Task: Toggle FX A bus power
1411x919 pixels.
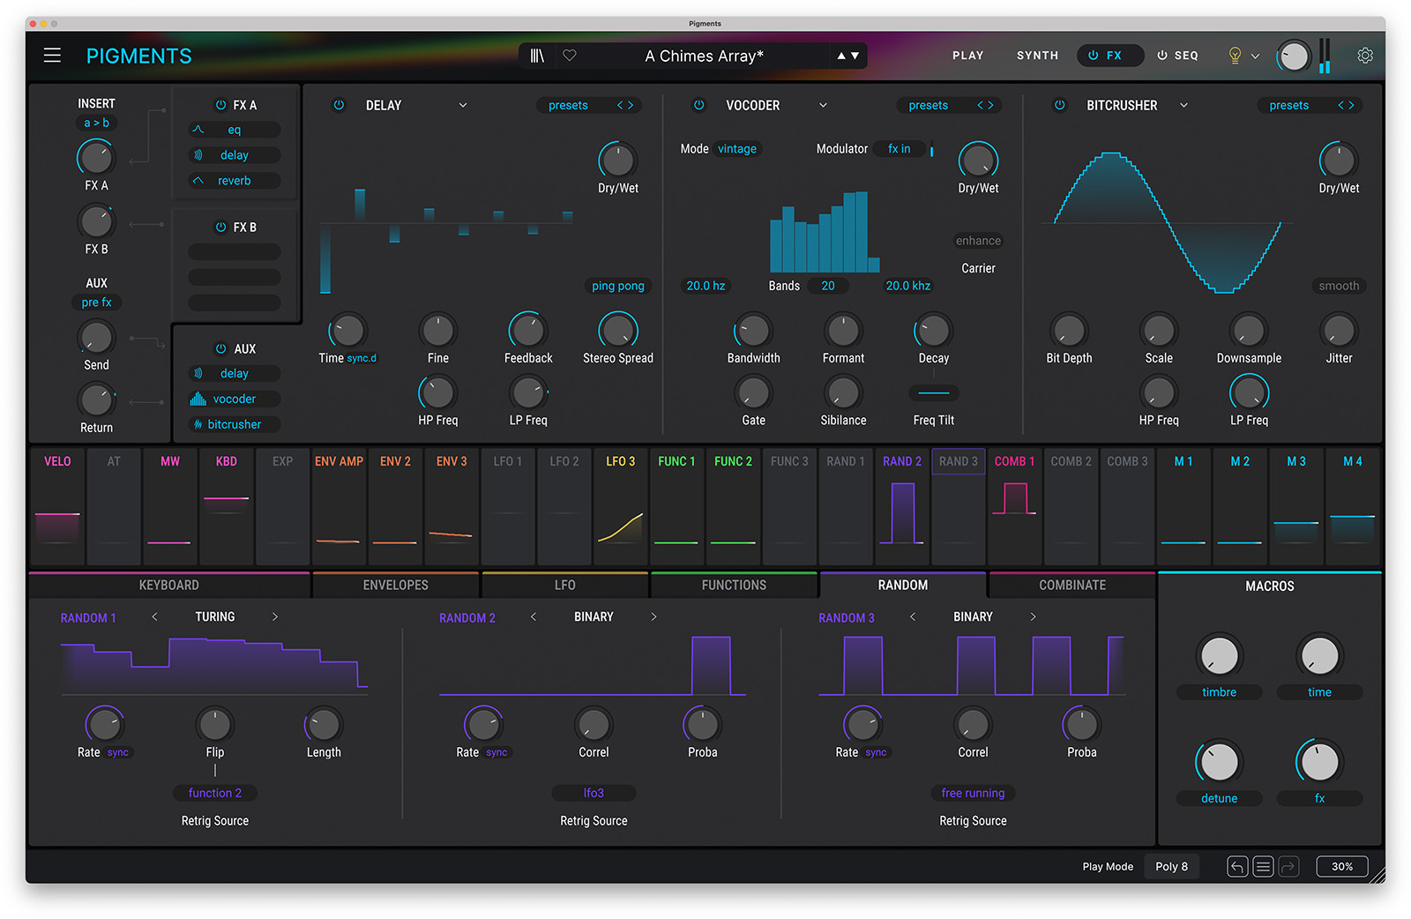Action: coord(220,105)
